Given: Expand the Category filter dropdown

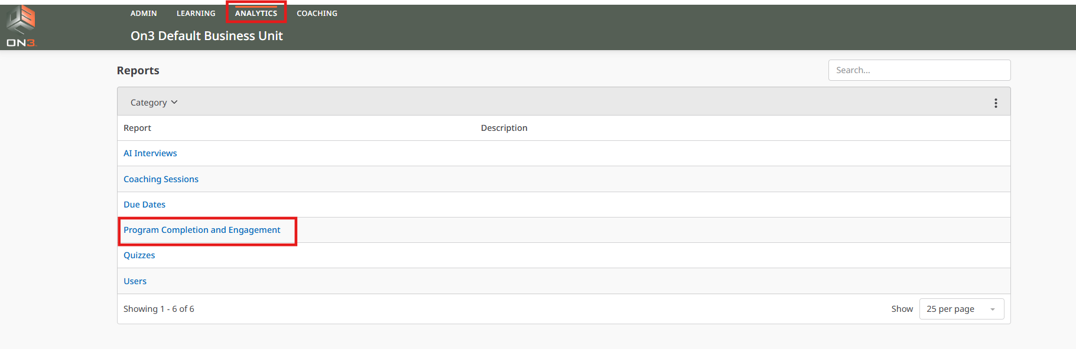Looking at the screenshot, I should coord(154,103).
